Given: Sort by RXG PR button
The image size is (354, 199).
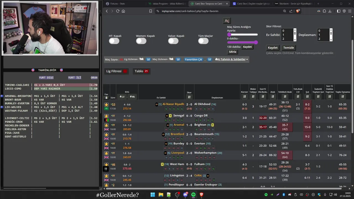Looking at the screenshot, I should 132,97.
